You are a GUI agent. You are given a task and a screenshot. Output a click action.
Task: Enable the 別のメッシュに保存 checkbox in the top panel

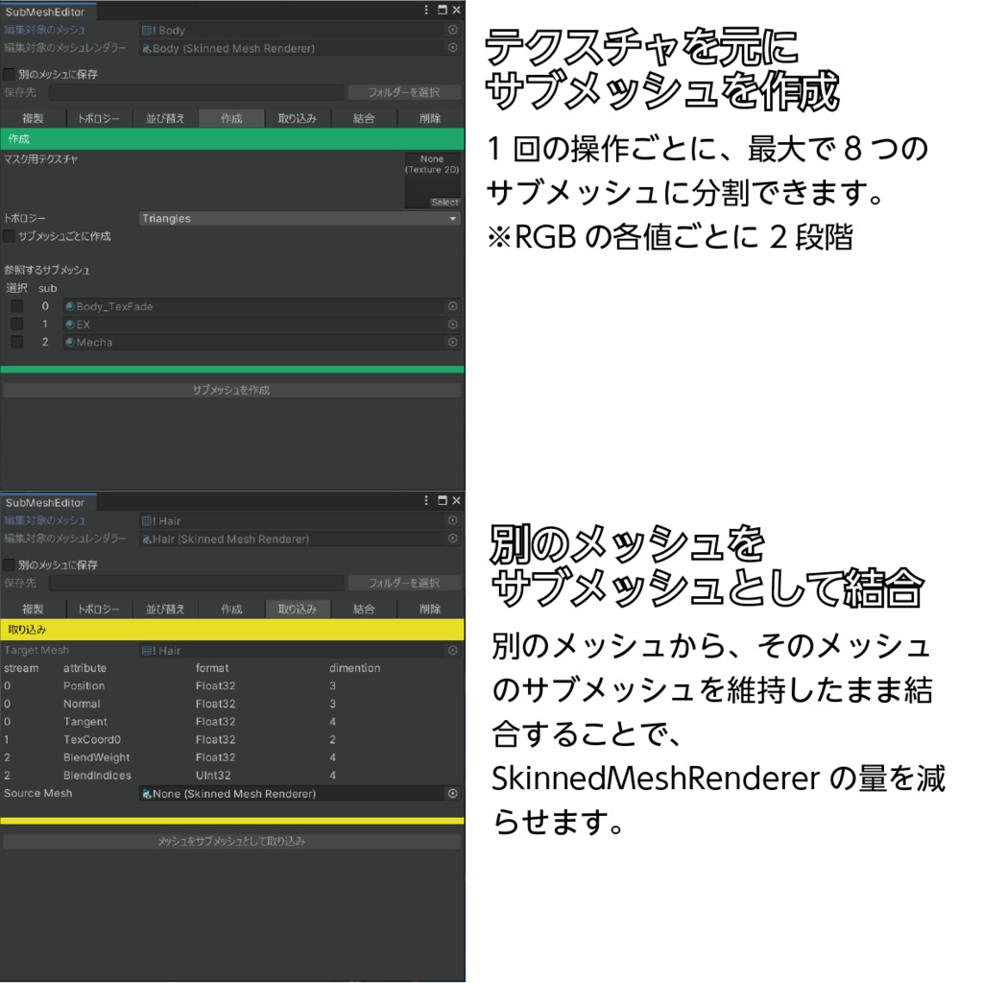9,73
